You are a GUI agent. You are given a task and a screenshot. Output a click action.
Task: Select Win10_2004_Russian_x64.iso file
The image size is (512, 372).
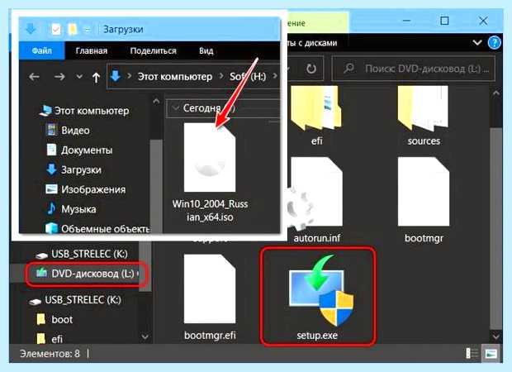point(210,173)
